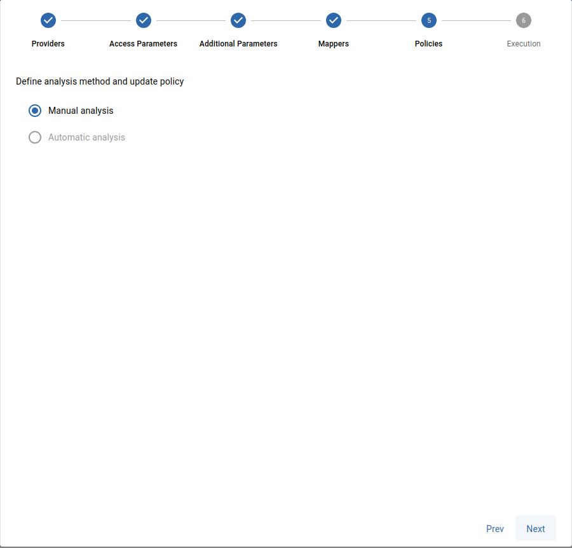Click the Execution step label
The image size is (572, 548).
point(524,44)
